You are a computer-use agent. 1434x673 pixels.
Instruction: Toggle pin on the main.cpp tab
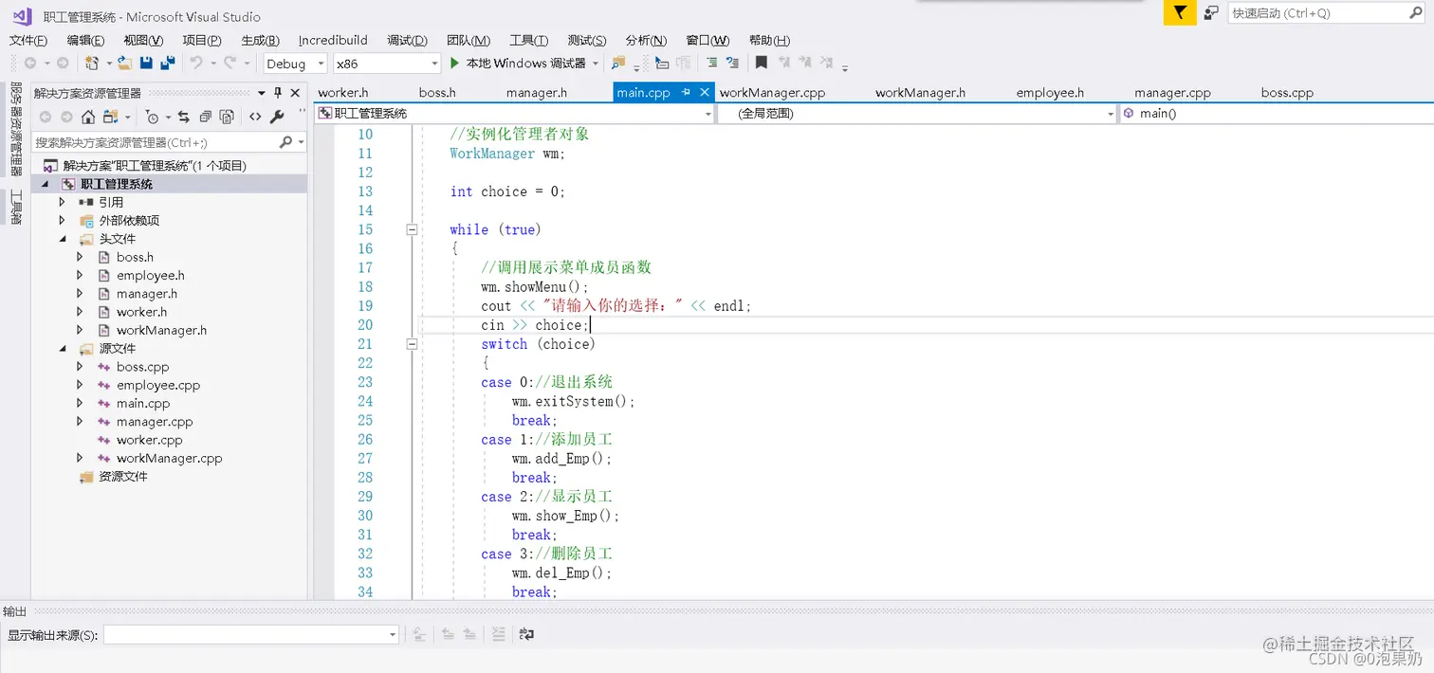pyautogui.click(x=686, y=92)
